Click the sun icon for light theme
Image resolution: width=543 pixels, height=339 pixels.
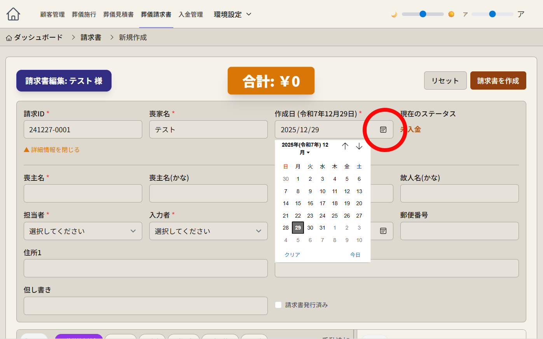(x=451, y=14)
